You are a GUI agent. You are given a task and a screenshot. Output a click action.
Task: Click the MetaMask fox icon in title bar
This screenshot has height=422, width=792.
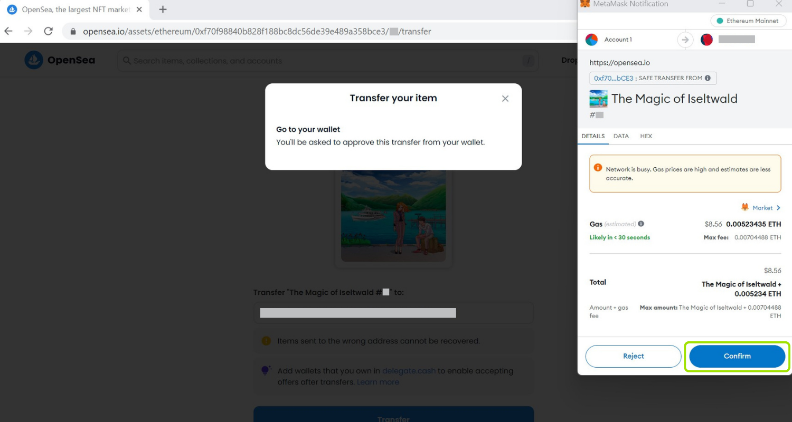pos(585,4)
